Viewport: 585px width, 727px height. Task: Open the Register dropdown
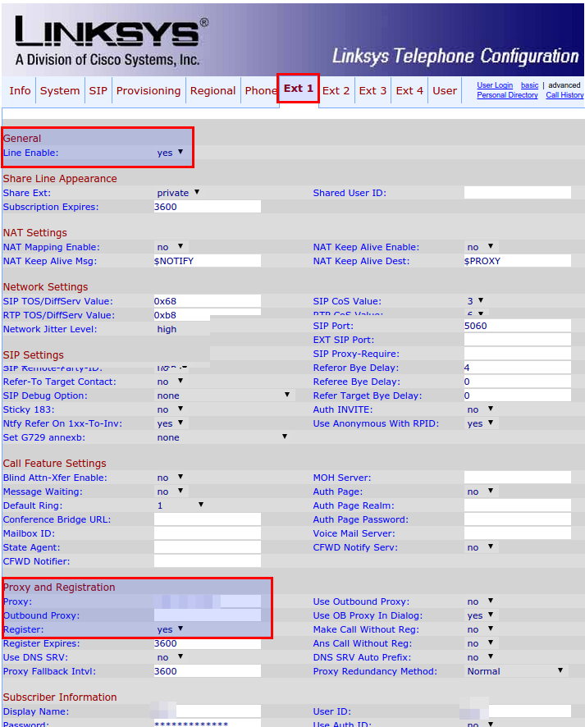170,629
